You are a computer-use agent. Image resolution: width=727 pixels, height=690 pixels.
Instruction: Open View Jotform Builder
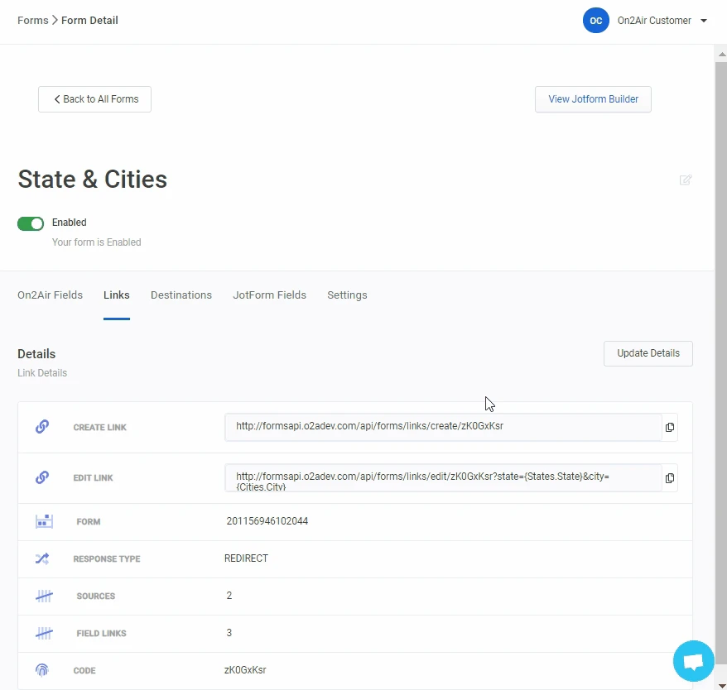click(x=593, y=99)
